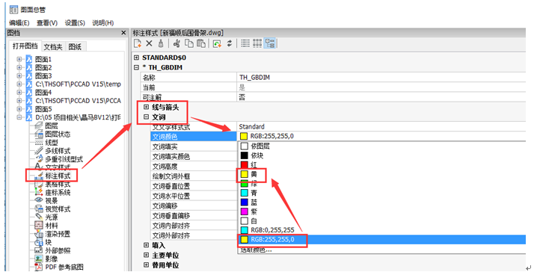The image size is (537, 272).
Task: Select the tree view mode icon
Action: [270, 43]
